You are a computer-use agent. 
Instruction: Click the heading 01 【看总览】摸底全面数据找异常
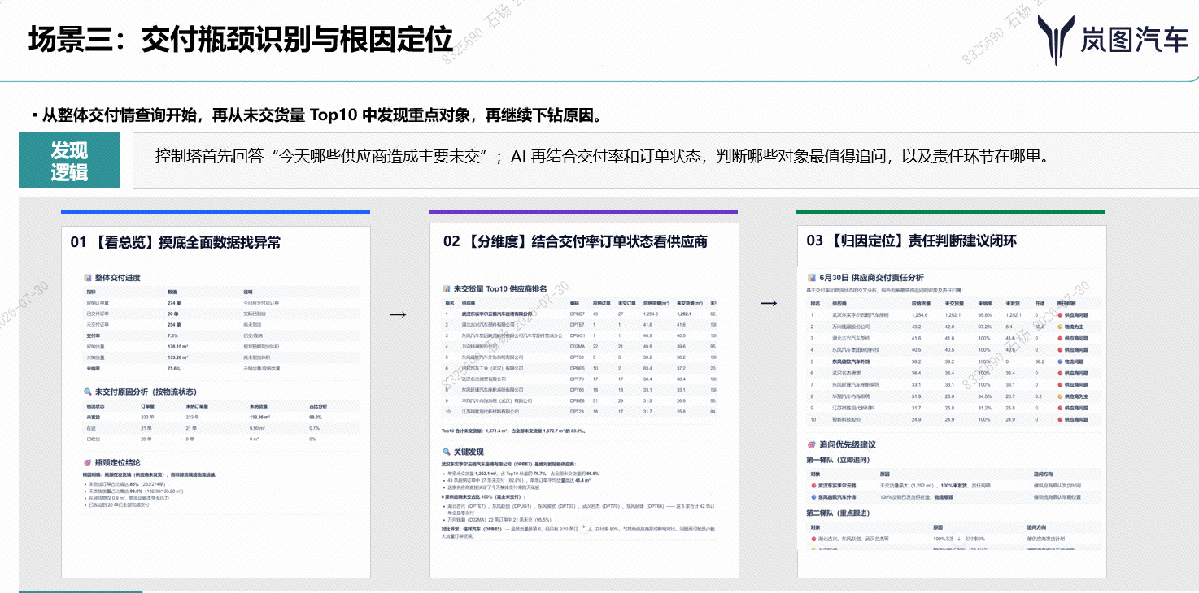point(176,242)
